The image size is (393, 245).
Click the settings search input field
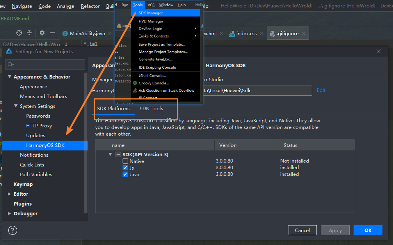[45, 64]
